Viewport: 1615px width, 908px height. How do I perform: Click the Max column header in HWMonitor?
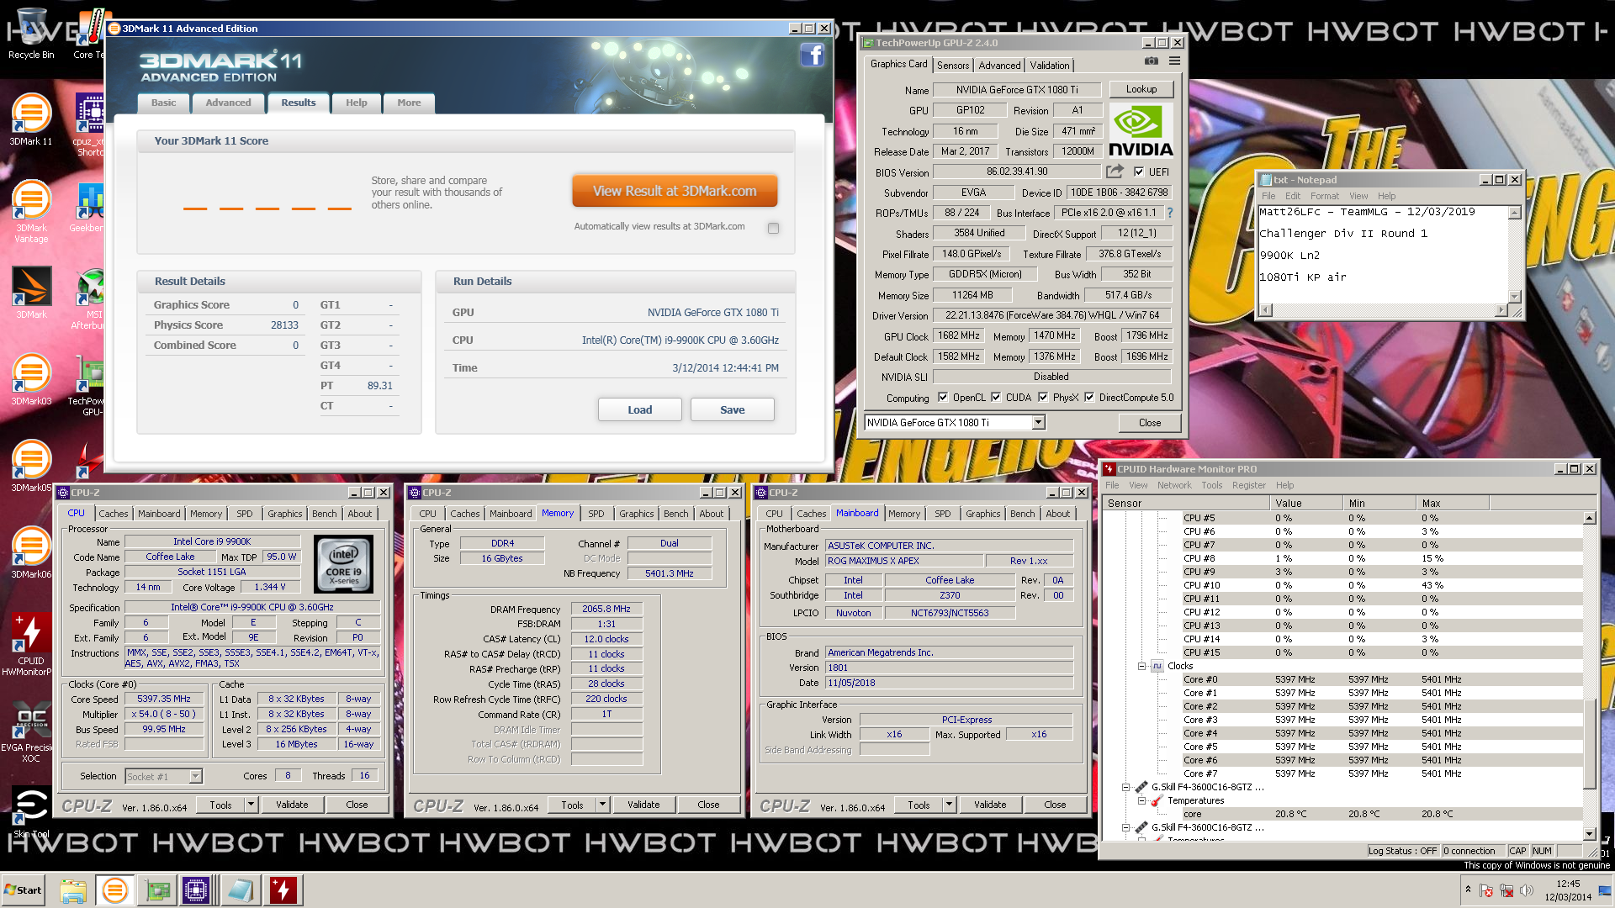(1453, 504)
